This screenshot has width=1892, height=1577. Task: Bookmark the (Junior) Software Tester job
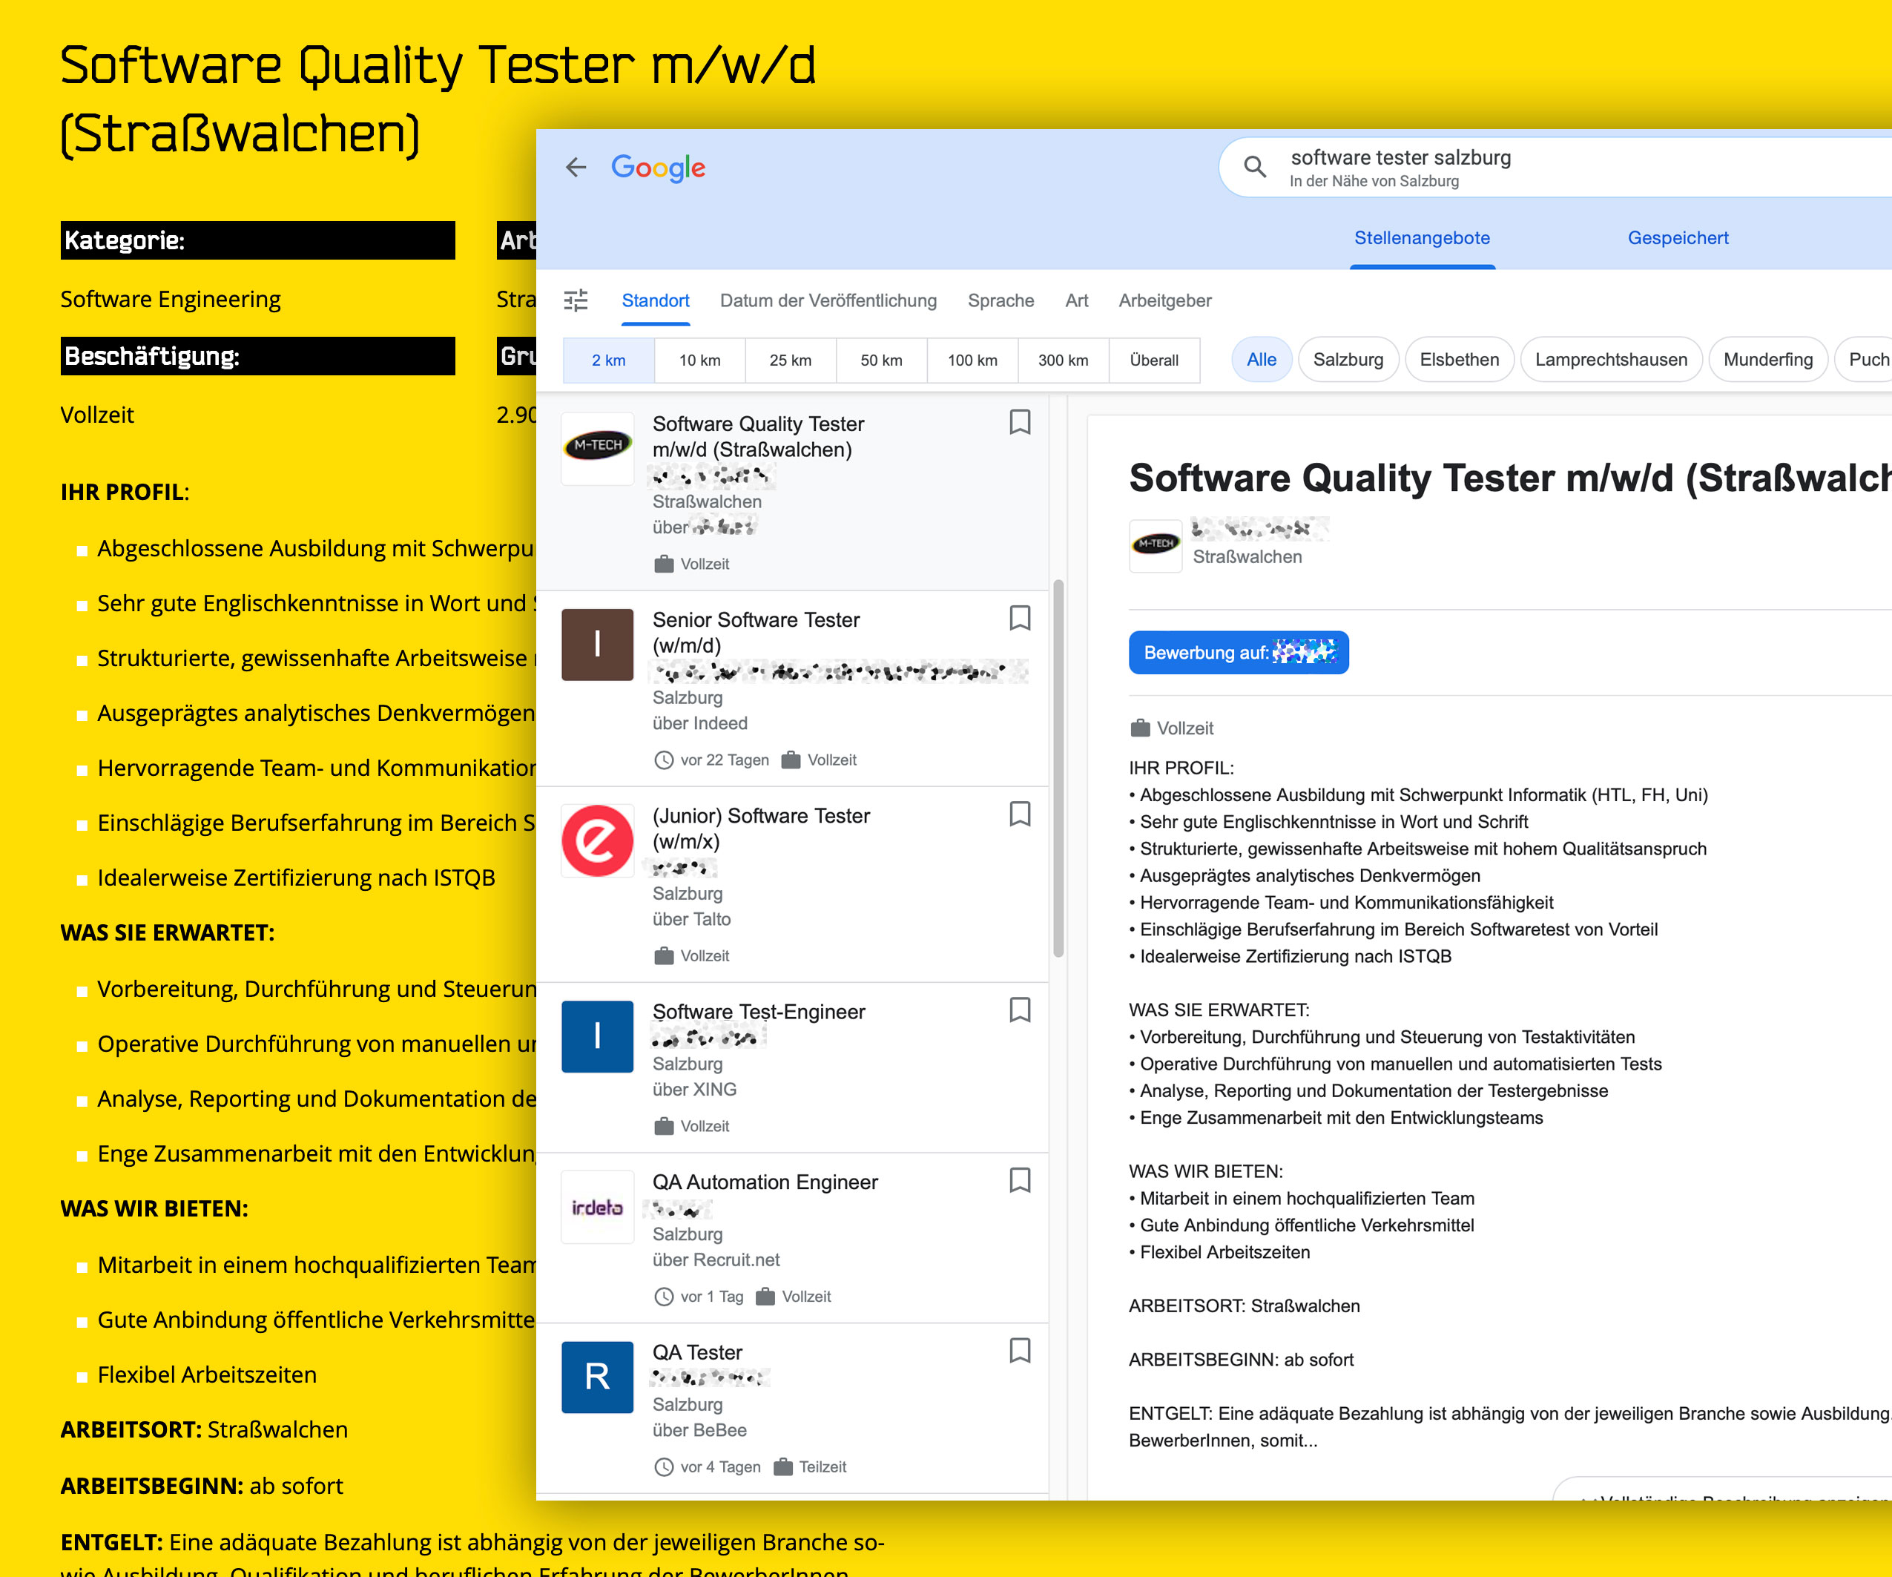point(1019,814)
